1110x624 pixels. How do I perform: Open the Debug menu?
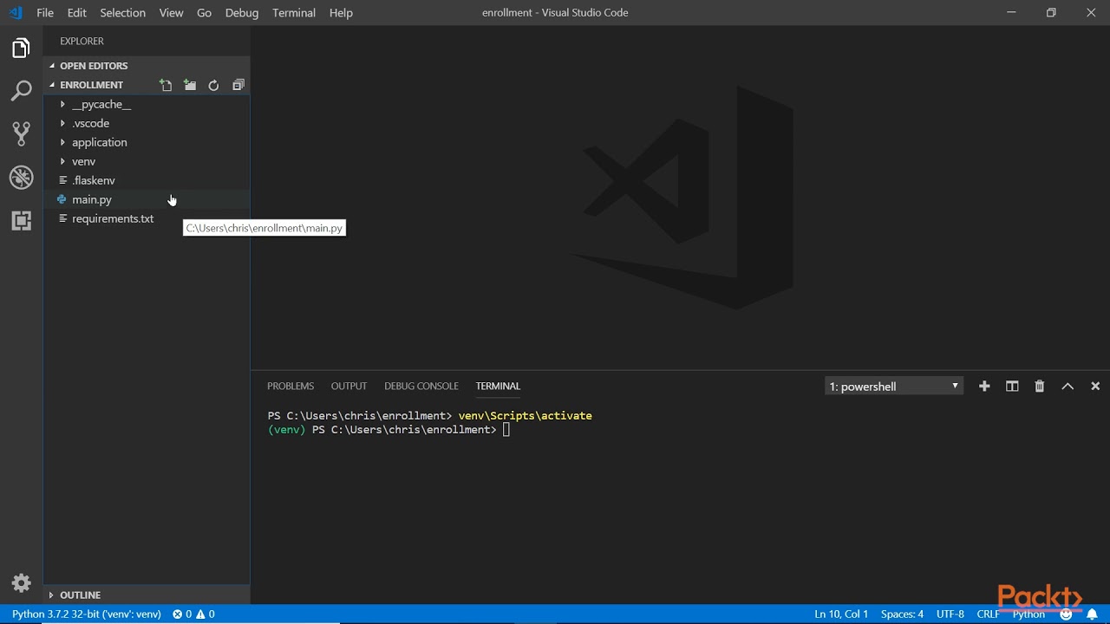[x=242, y=13]
